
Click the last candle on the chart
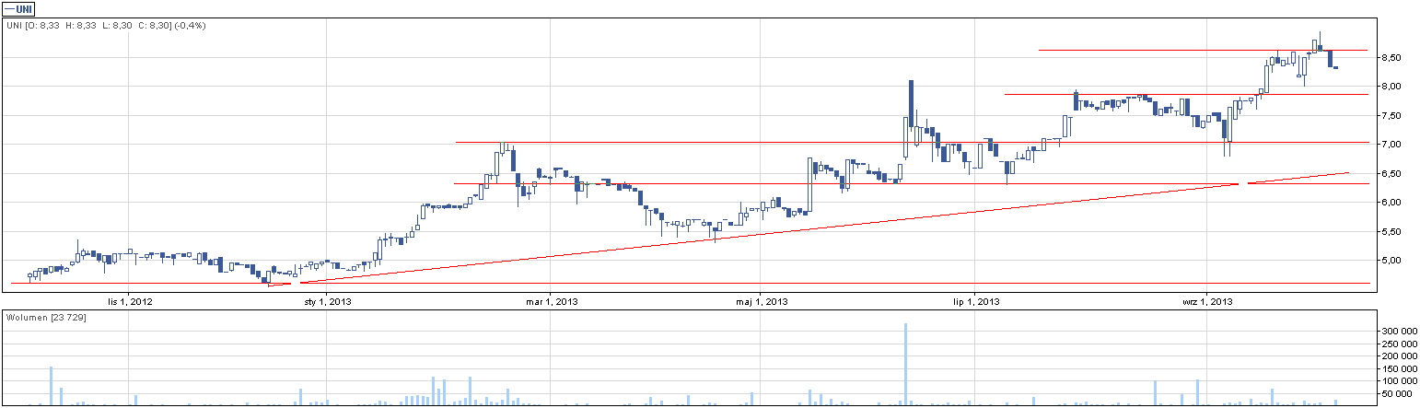tap(1336, 67)
